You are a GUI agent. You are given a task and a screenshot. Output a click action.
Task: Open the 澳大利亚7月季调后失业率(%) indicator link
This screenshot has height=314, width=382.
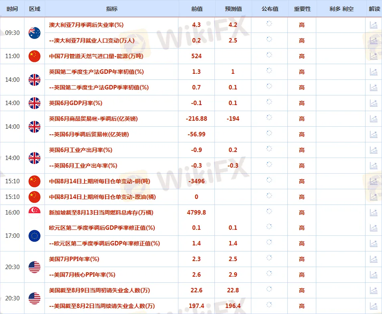click(x=86, y=25)
